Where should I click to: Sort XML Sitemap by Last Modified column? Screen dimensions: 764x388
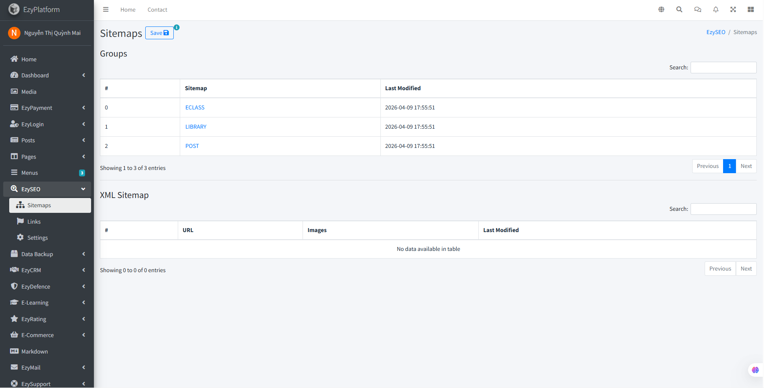point(501,230)
